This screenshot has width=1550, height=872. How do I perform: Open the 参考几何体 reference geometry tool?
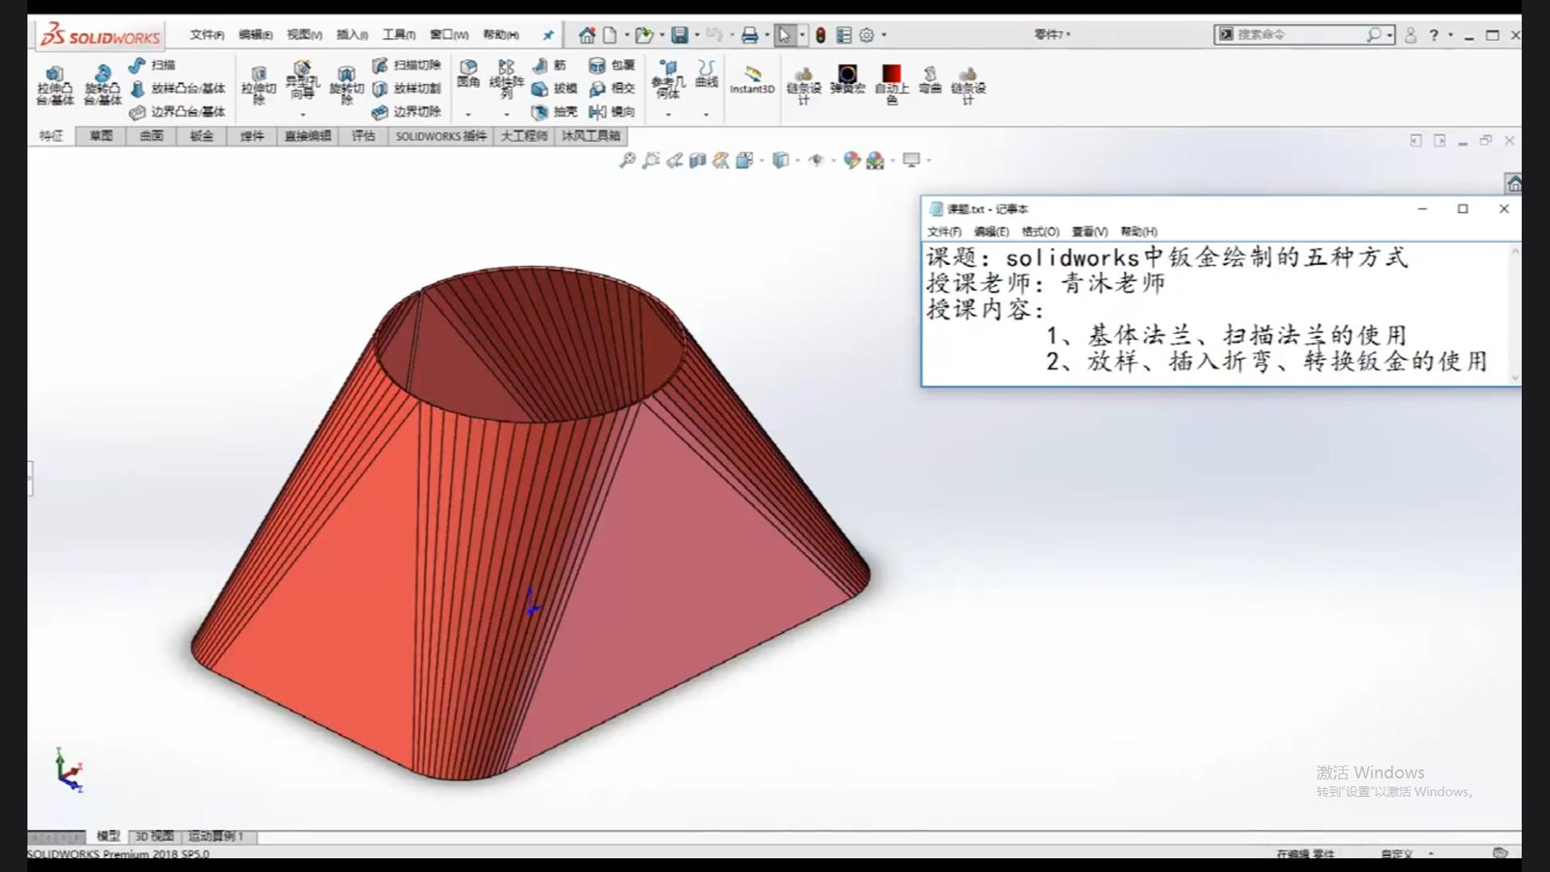[x=668, y=79]
